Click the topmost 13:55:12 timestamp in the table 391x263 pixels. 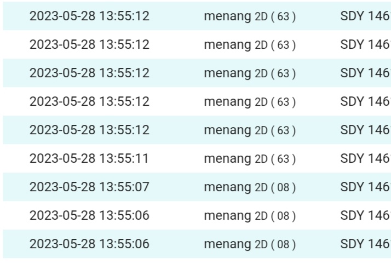click(89, 16)
